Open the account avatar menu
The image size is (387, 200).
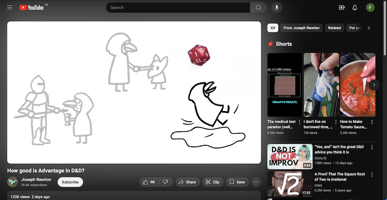click(x=370, y=7)
